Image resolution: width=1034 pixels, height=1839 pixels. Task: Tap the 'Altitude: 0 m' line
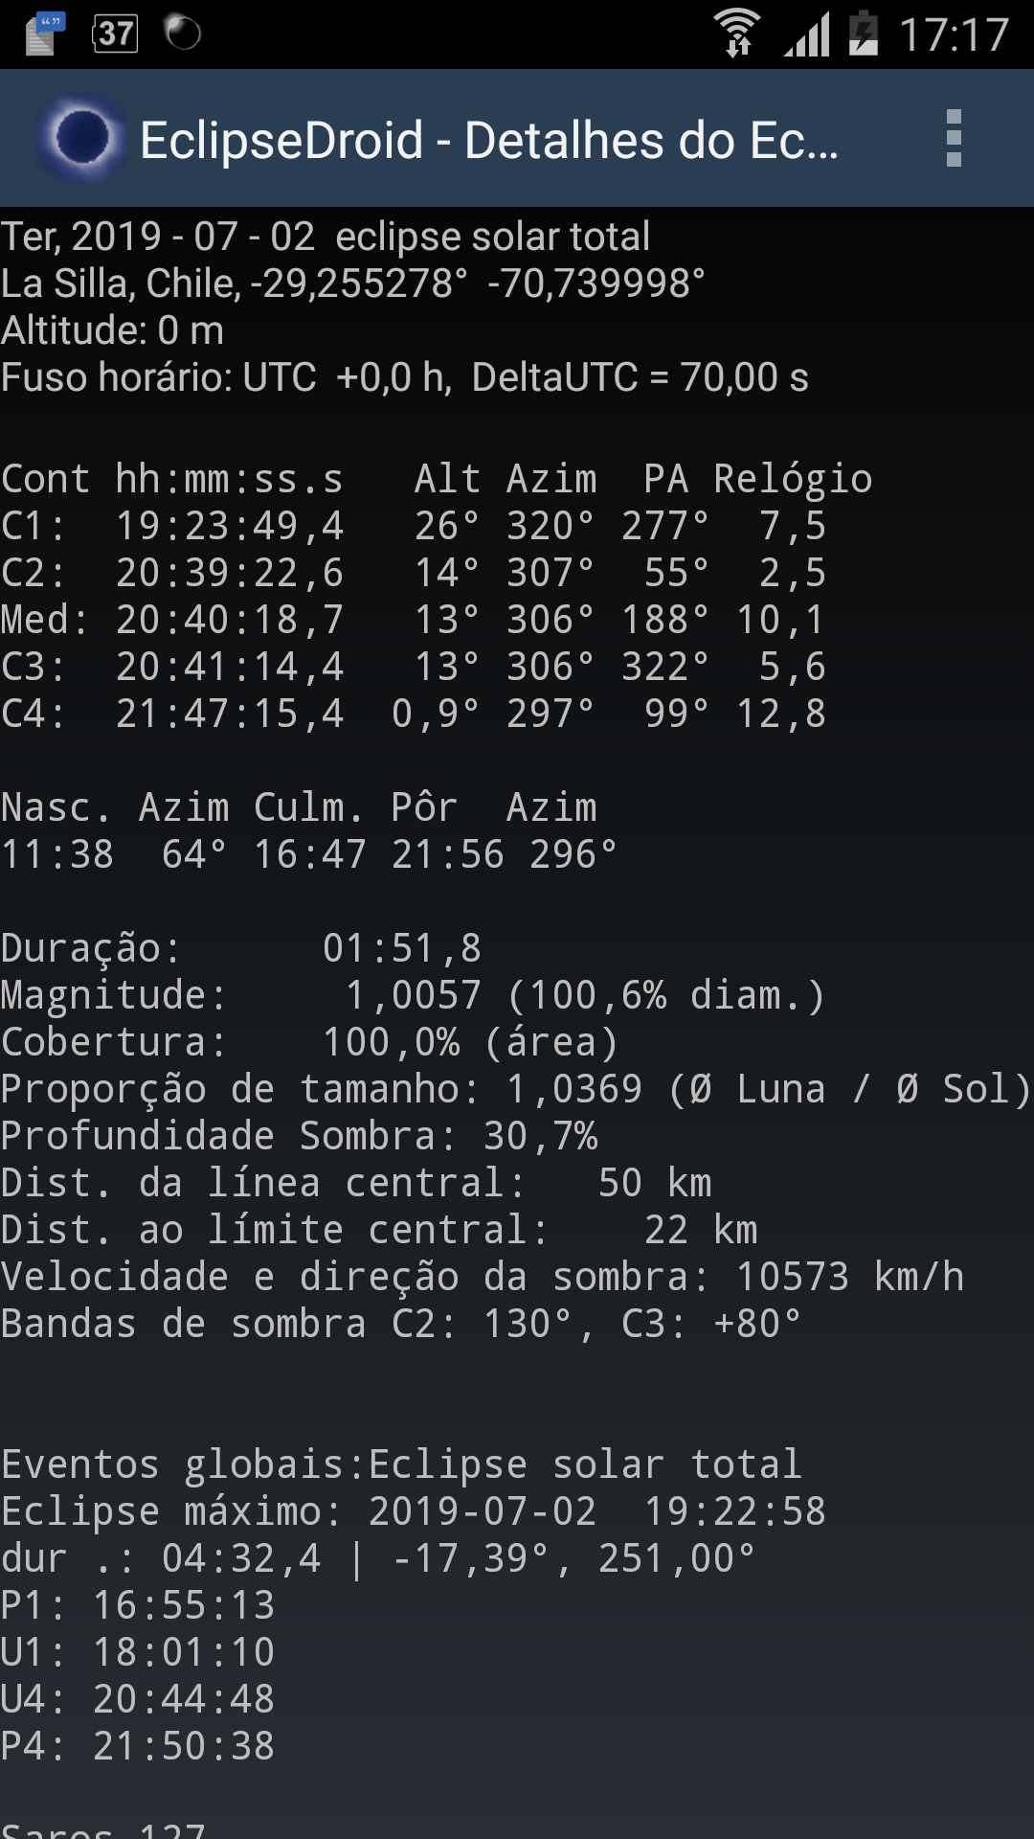pos(112,330)
